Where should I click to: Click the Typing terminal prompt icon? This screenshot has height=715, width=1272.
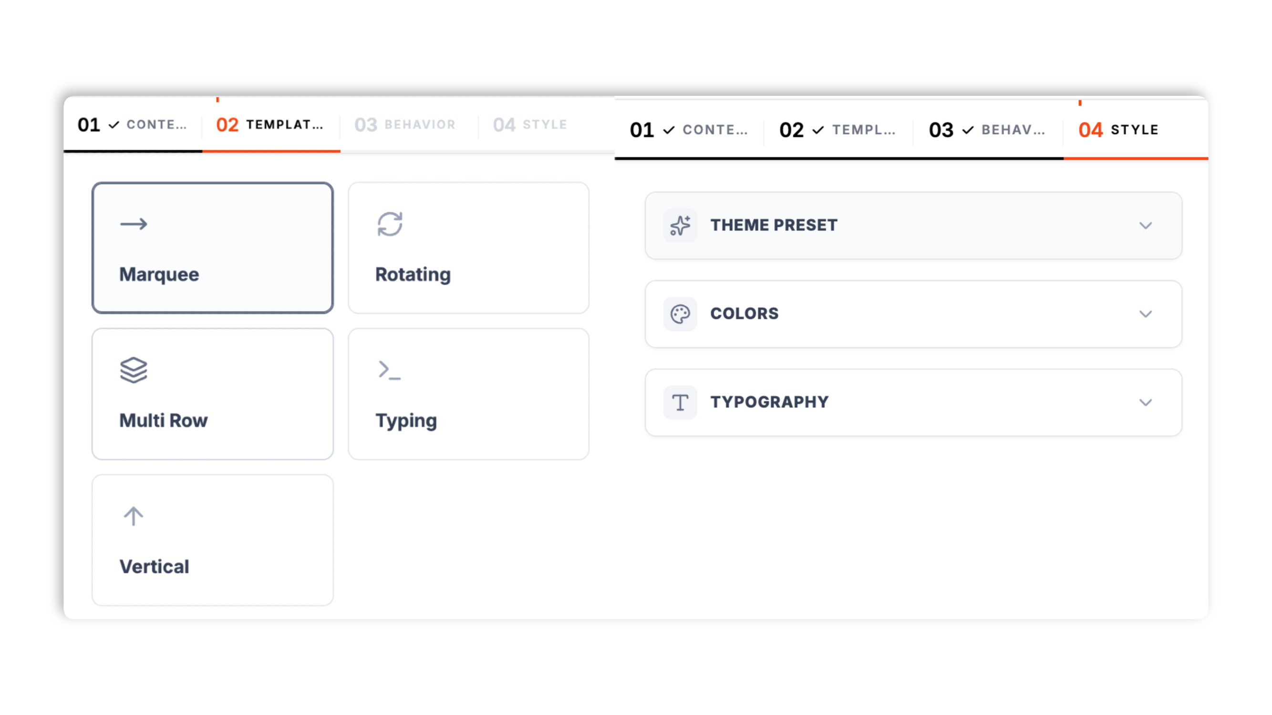click(x=389, y=370)
